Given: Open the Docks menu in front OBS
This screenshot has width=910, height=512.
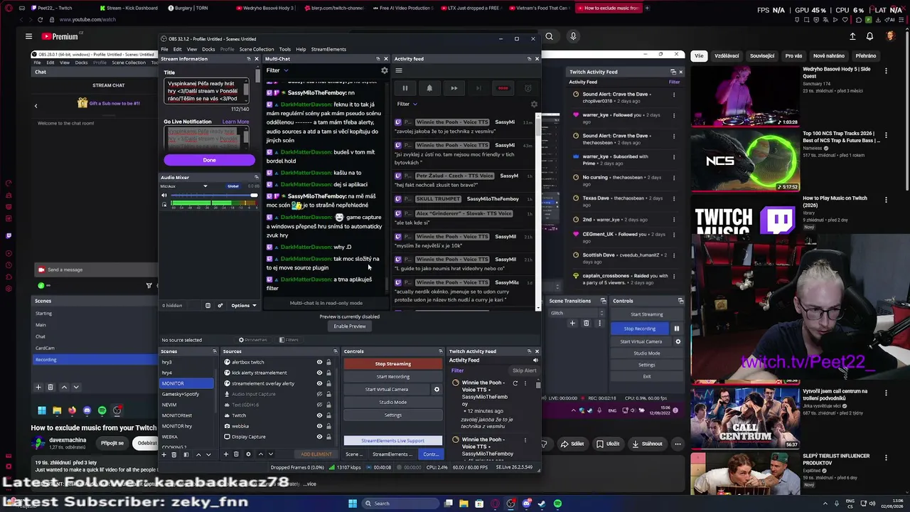Looking at the screenshot, I should [x=208, y=49].
